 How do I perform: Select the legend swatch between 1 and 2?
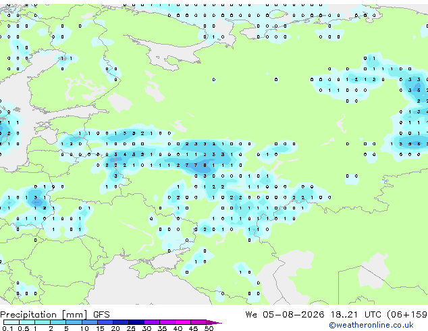pos(43,322)
